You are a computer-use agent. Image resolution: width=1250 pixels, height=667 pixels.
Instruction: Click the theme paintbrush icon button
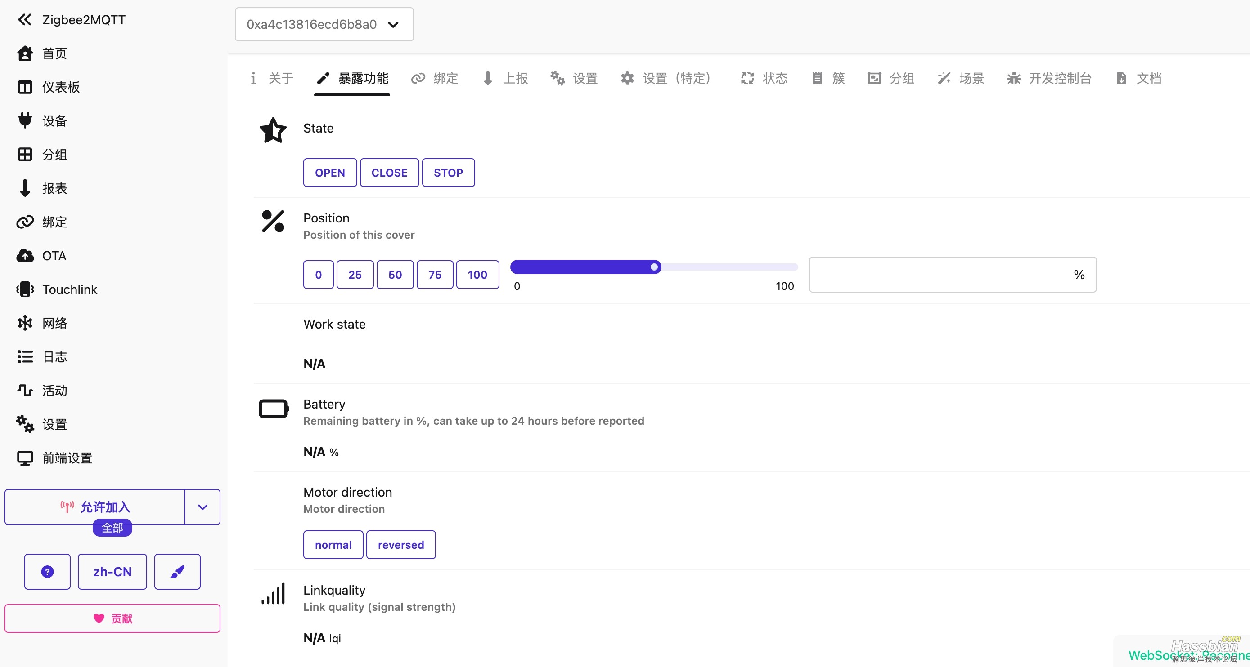[x=177, y=572]
